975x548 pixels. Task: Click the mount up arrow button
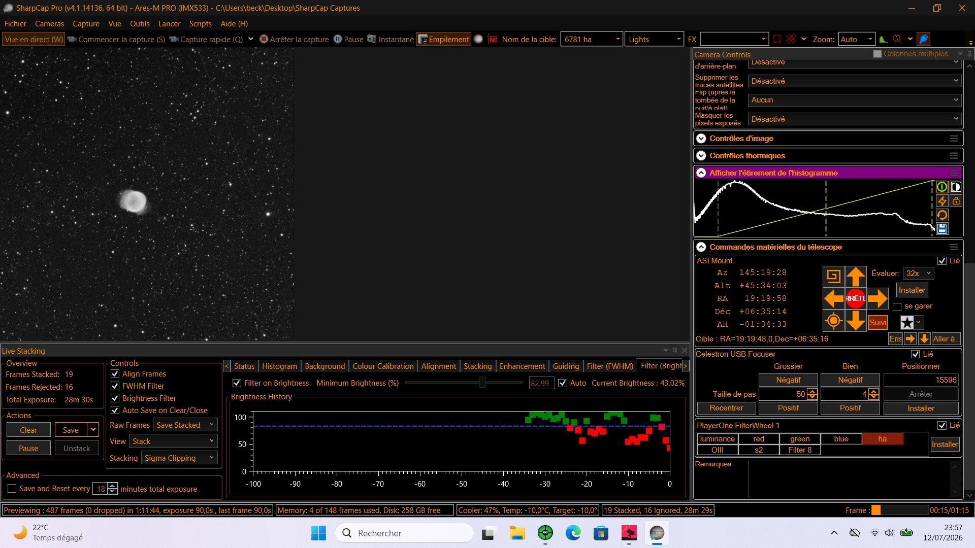[856, 276]
